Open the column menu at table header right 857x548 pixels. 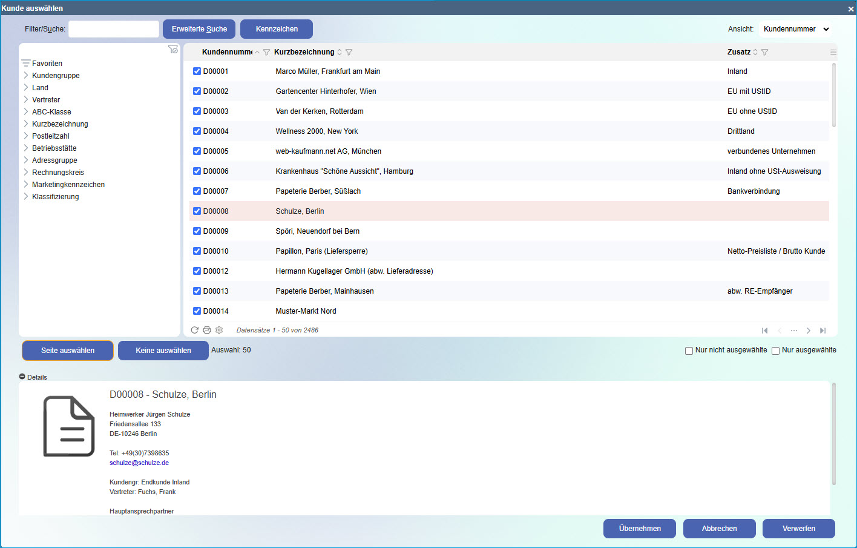coord(833,52)
